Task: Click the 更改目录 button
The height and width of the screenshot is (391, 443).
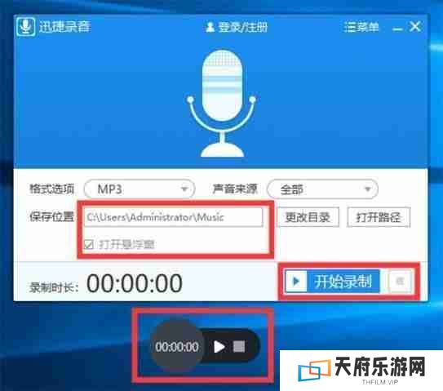Action: coord(308,217)
